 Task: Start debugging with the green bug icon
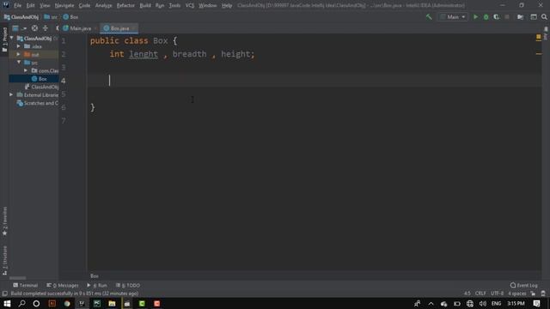click(x=486, y=17)
